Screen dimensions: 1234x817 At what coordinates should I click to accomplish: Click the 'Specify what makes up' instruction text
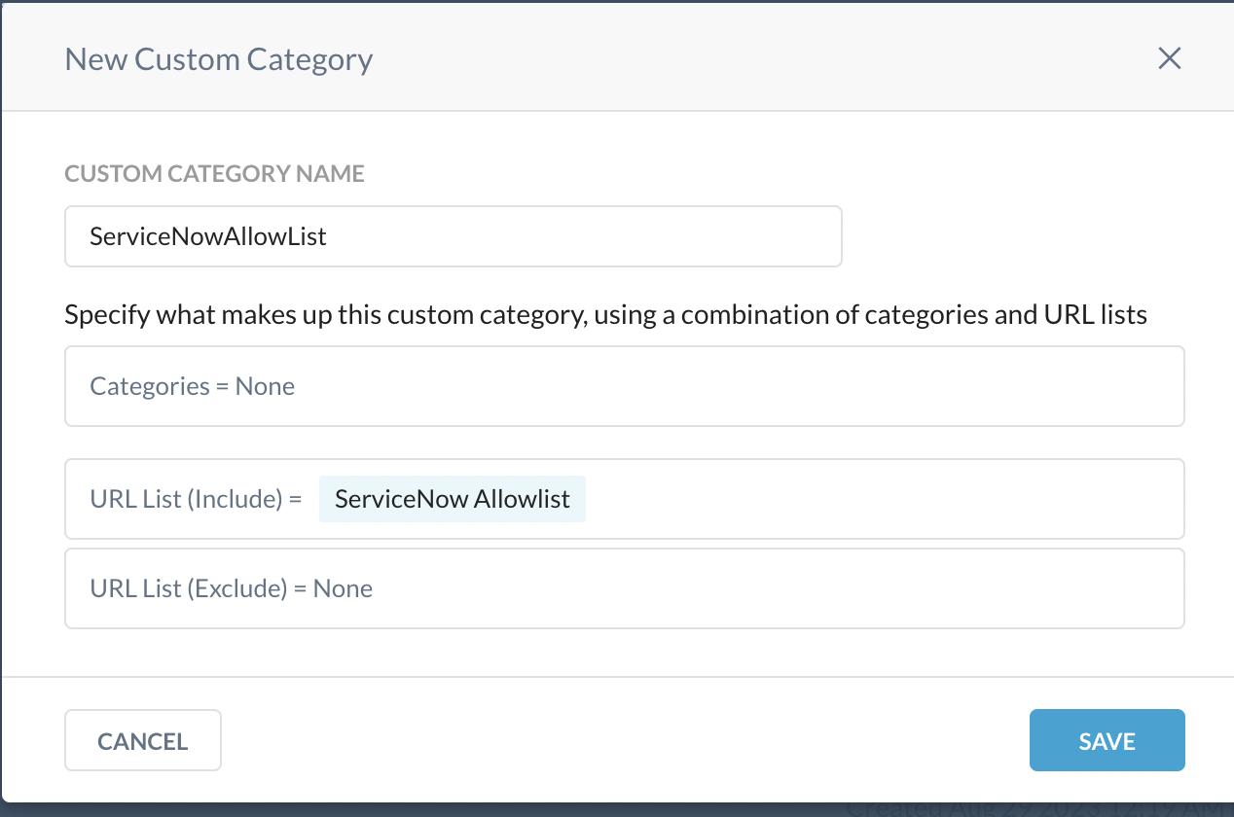pyautogui.click(x=606, y=315)
